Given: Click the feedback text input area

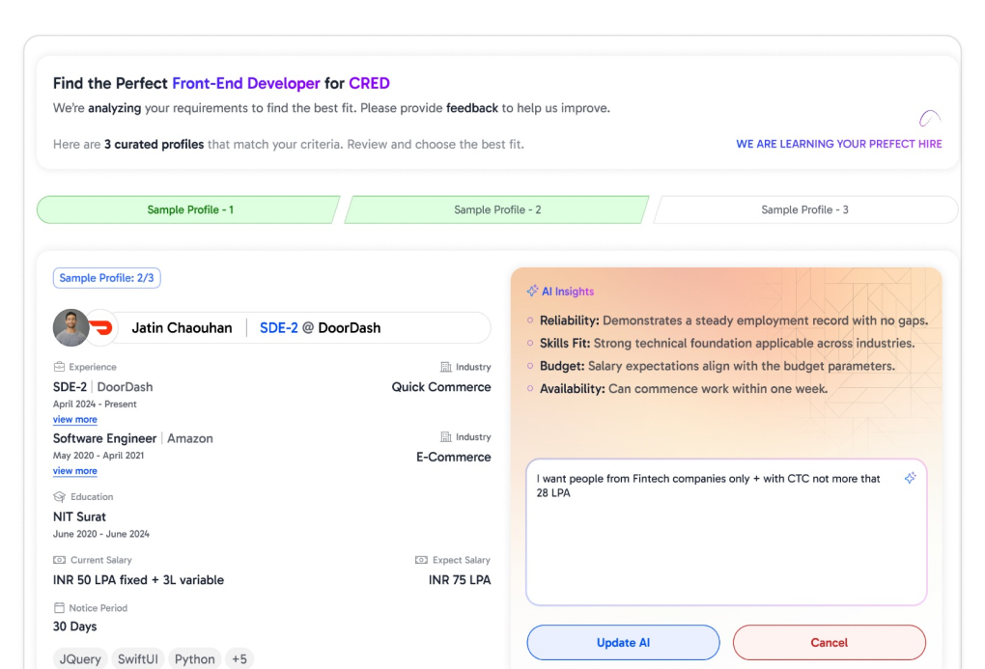Looking at the screenshot, I should pyautogui.click(x=725, y=531).
